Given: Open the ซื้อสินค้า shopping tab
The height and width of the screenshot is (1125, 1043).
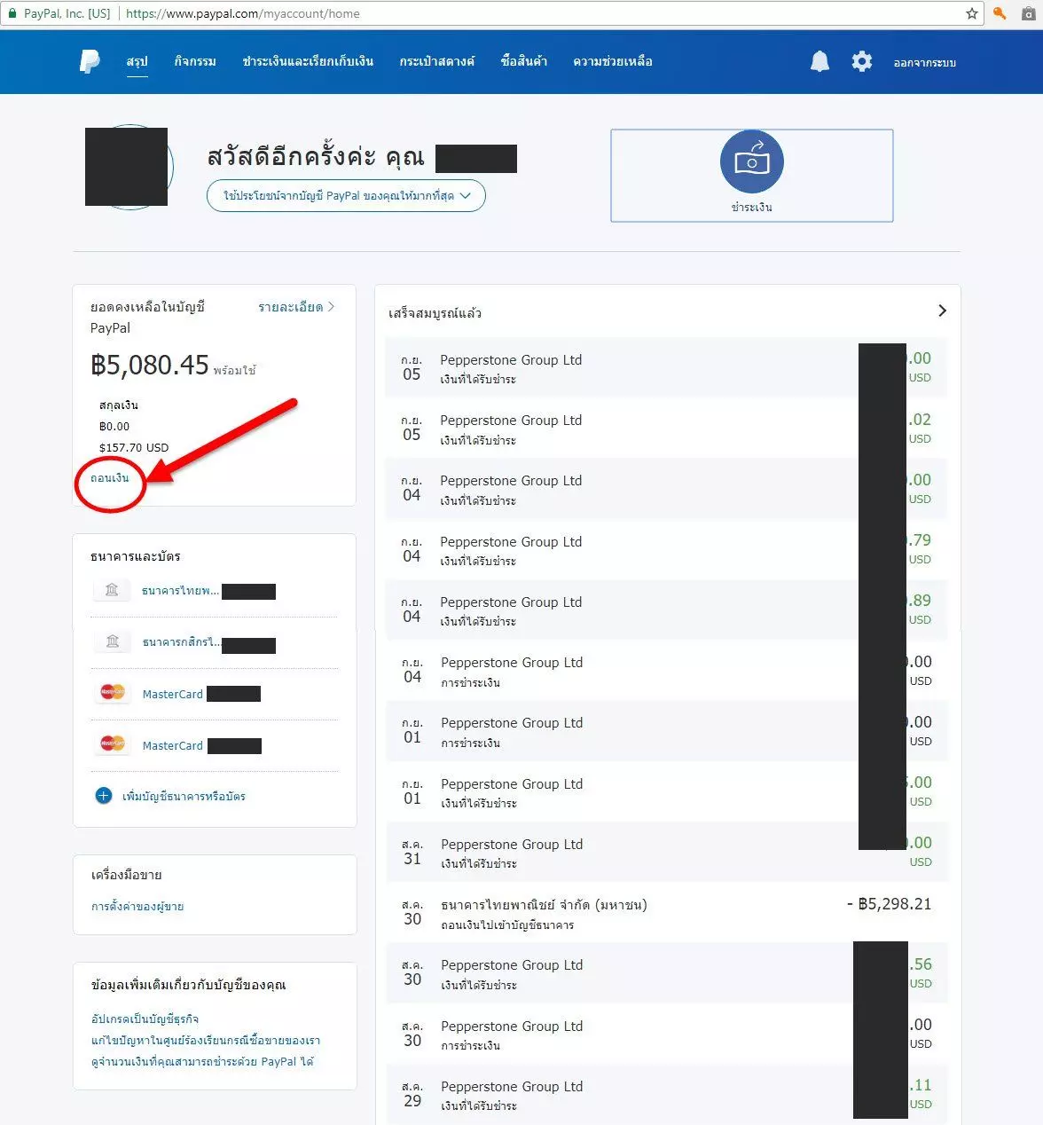Looking at the screenshot, I should click(x=523, y=61).
